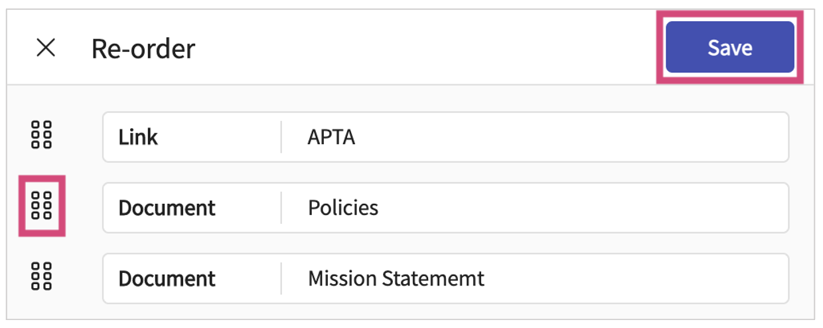Click the "Document" label in the Policies row
Screen dimensions: 823x328
point(167,208)
